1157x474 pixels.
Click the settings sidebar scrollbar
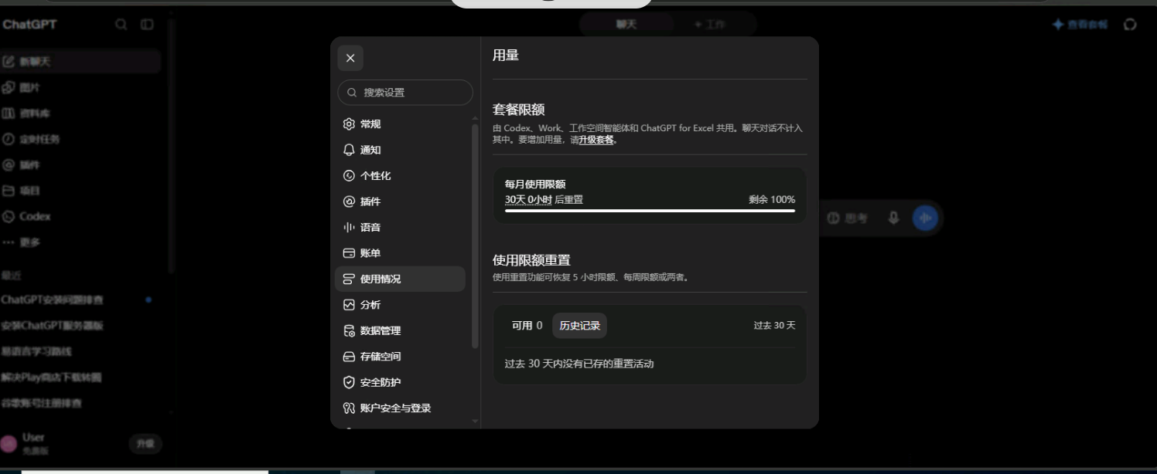point(475,235)
